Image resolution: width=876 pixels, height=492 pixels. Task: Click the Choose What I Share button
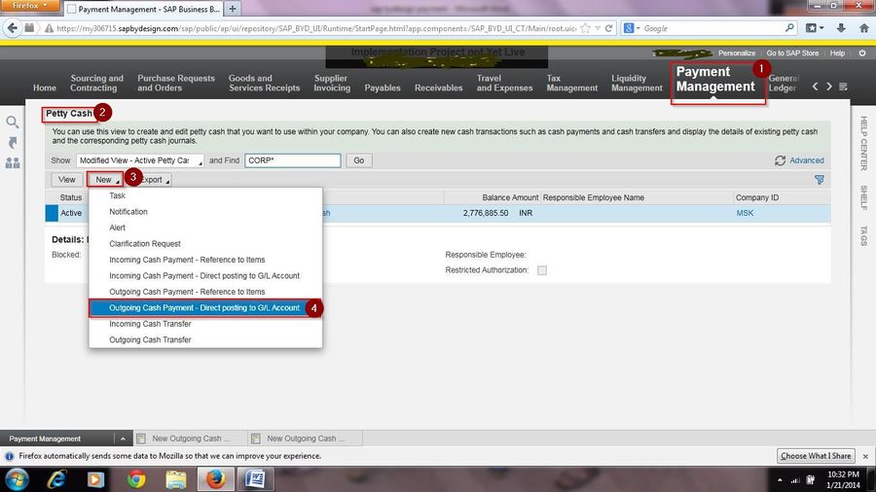(x=816, y=456)
